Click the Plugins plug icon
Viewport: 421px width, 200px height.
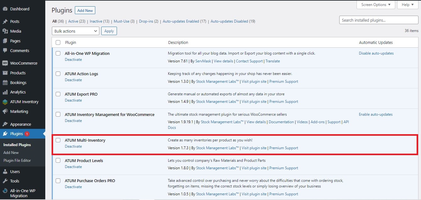[5, 134]
